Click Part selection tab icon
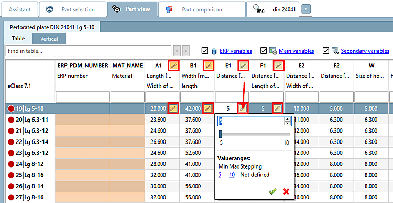393x203 pixels. [50, 9]
